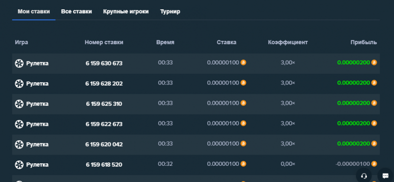Click the 0,00× coefficient value
Image resolution: width=394 pixels, height=182 pixels.
click(x=288, y=164)
